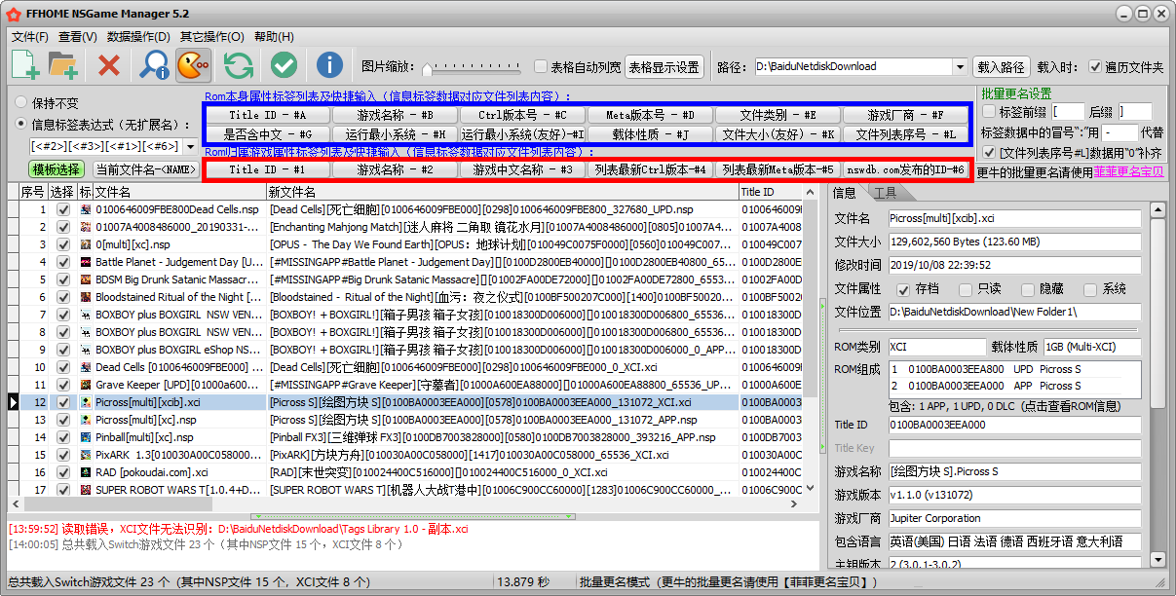Expand the tag expression combo box arrow

pos(191,146)
